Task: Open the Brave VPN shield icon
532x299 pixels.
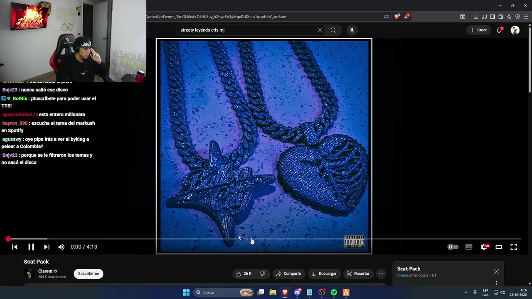Action: pyautogui.click(x=517, y=17)
